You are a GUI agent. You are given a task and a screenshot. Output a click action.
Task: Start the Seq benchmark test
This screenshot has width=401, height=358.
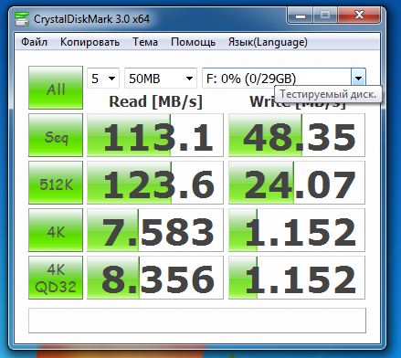56,135
